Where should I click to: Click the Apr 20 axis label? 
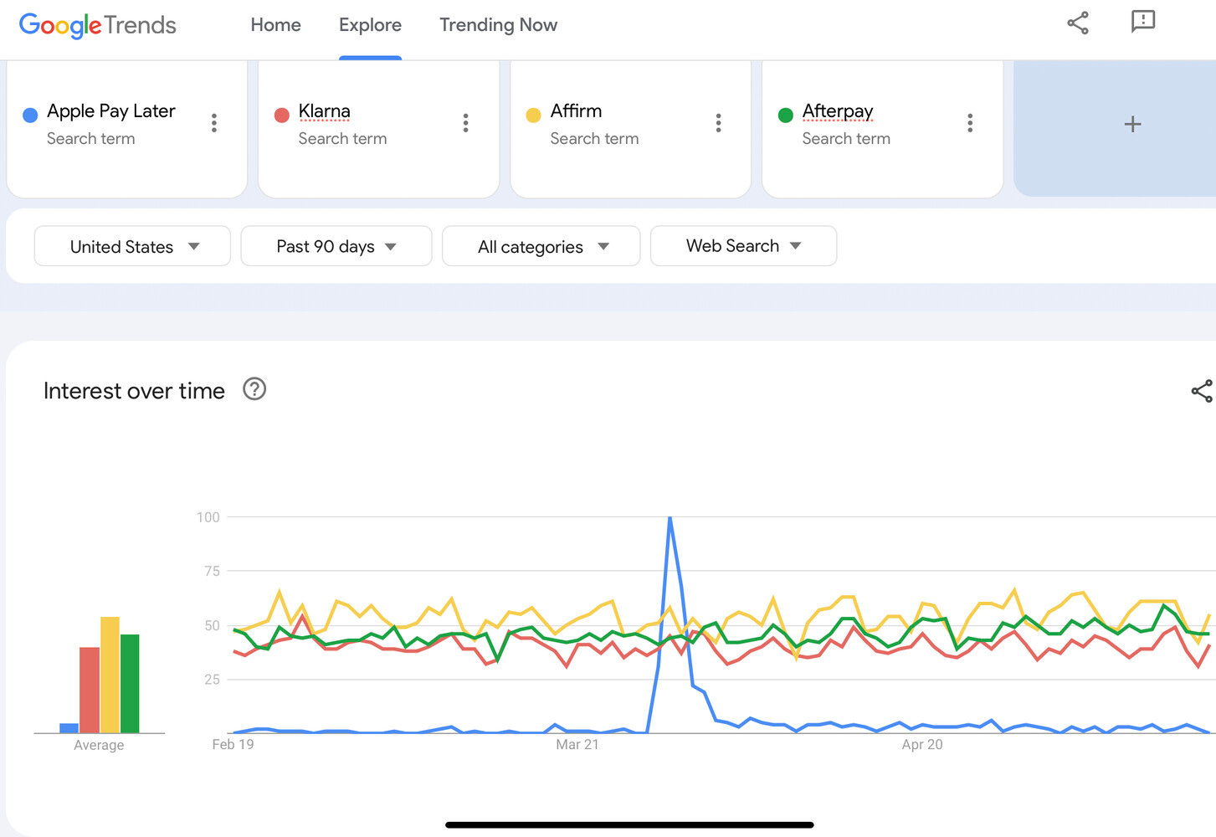[x=922, y=744]
